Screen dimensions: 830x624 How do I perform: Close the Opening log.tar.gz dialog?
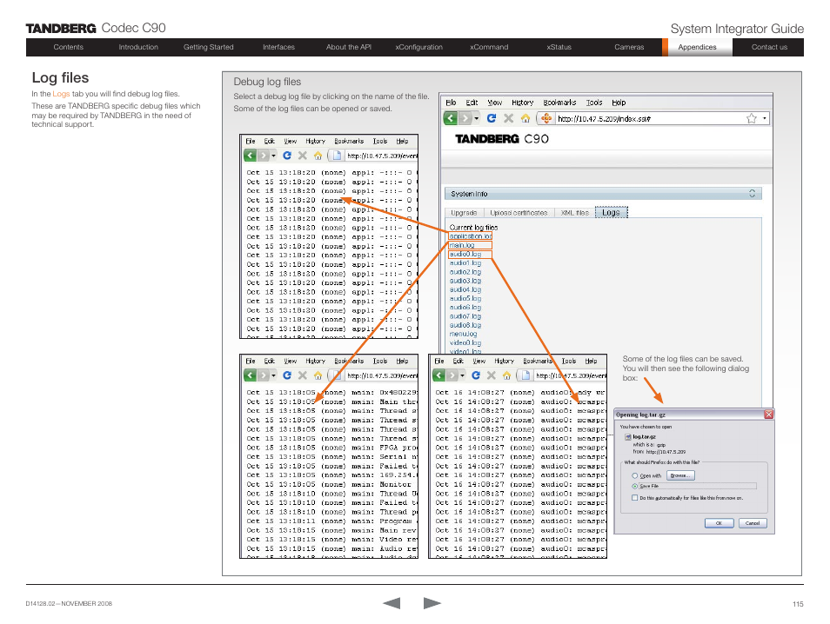[768, 415]
